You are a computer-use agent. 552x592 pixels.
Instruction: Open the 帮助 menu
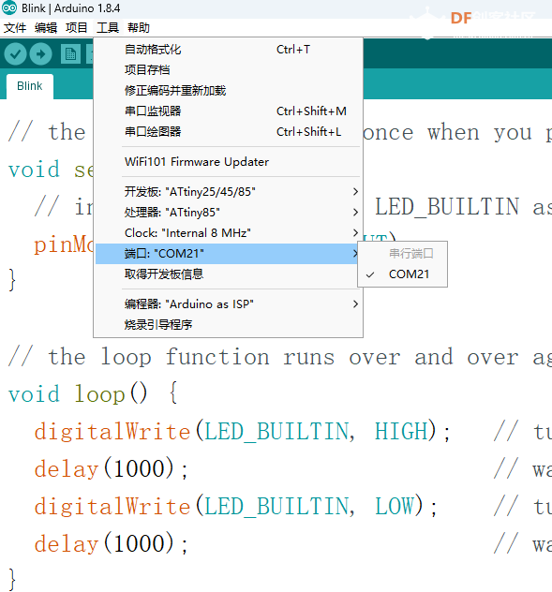[x=139, y=27]
